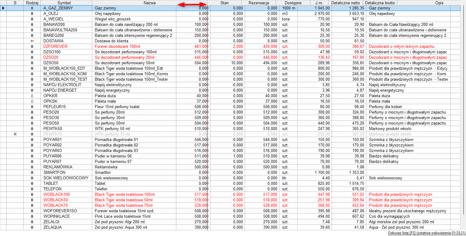
Task: Click the description Coś dla wymagających
Action: pos(389,216)
